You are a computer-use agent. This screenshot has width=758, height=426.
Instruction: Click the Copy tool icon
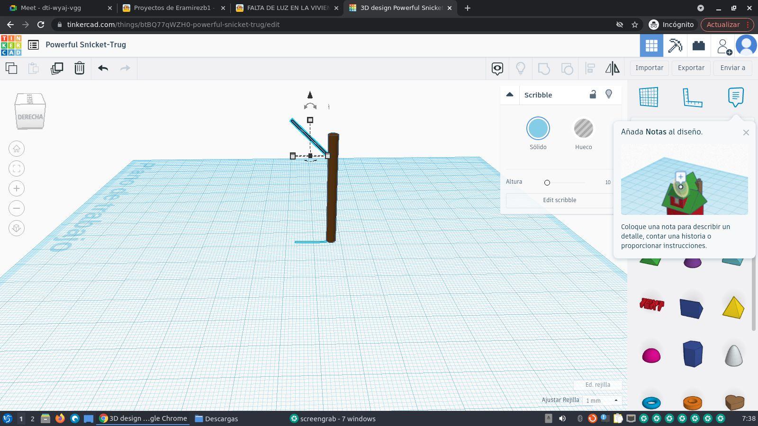coord(11,68)
